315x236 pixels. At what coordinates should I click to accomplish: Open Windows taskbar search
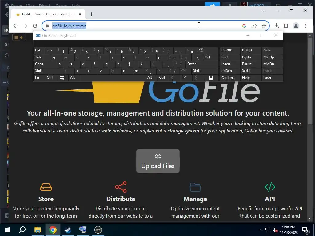pyautogui.click(x=22, y=230)
